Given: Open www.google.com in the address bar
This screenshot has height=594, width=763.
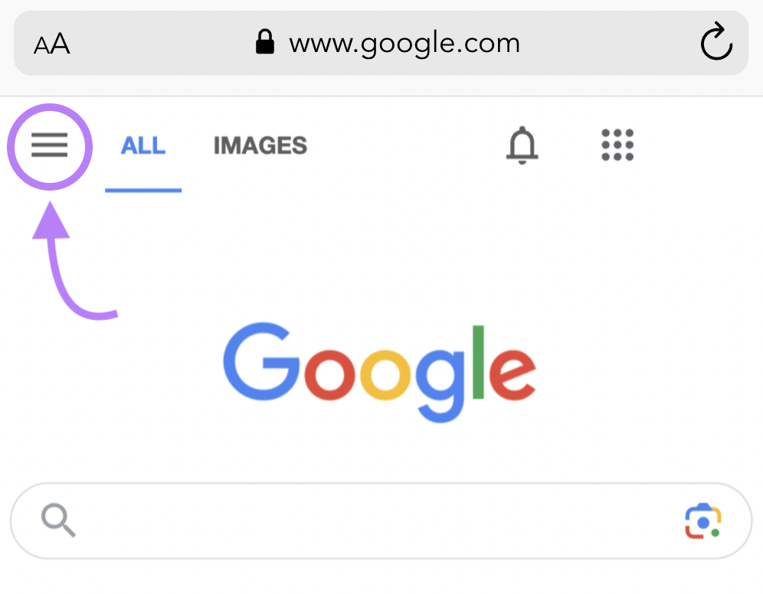Looking at the screenshot, I should coord(404,43).
